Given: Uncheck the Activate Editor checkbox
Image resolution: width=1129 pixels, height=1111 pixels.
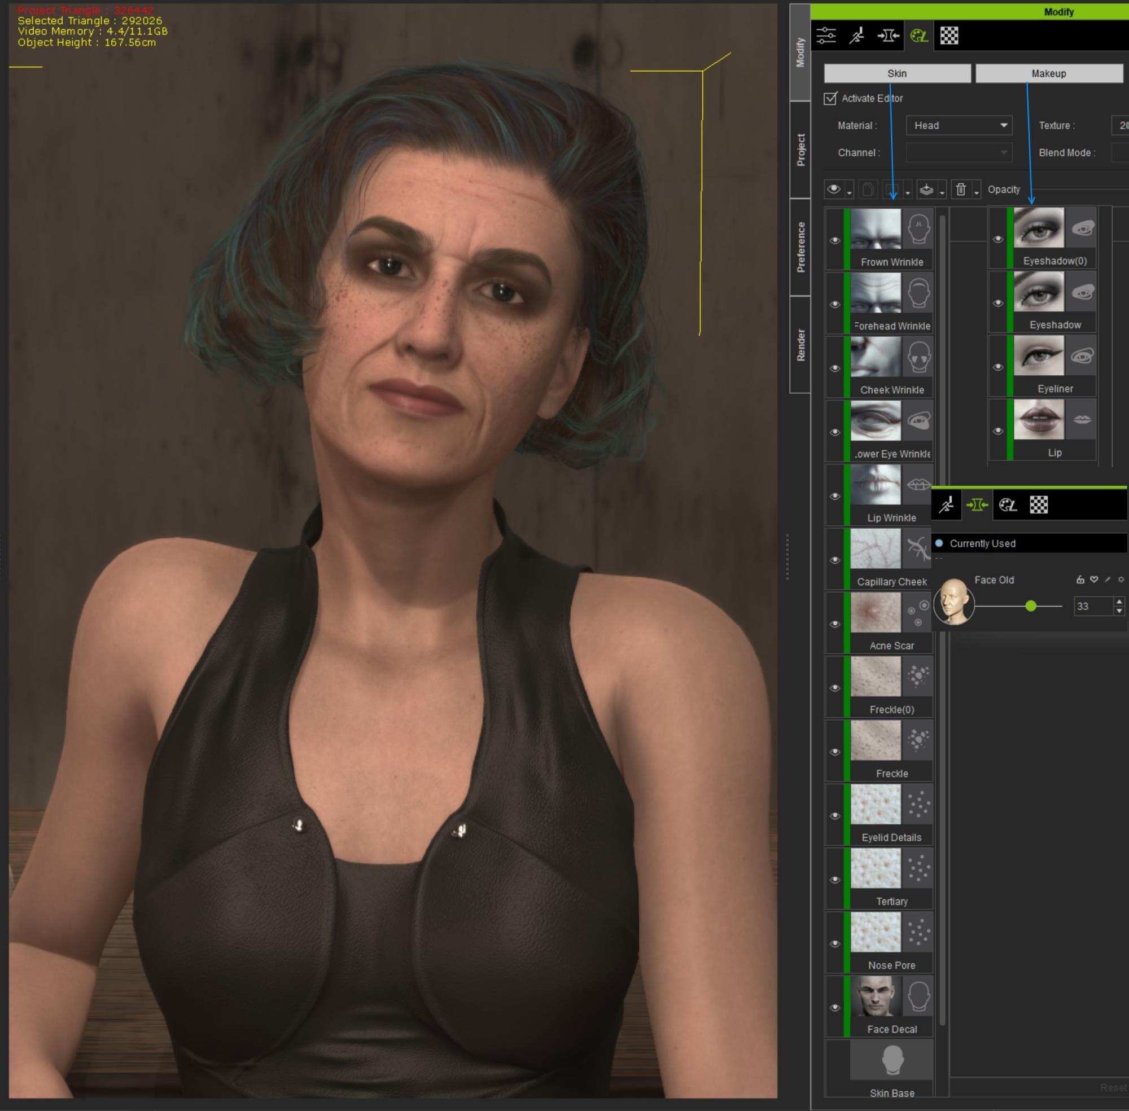Looking at the screenshot, I should pyautogui.click(x=830, y=98).
